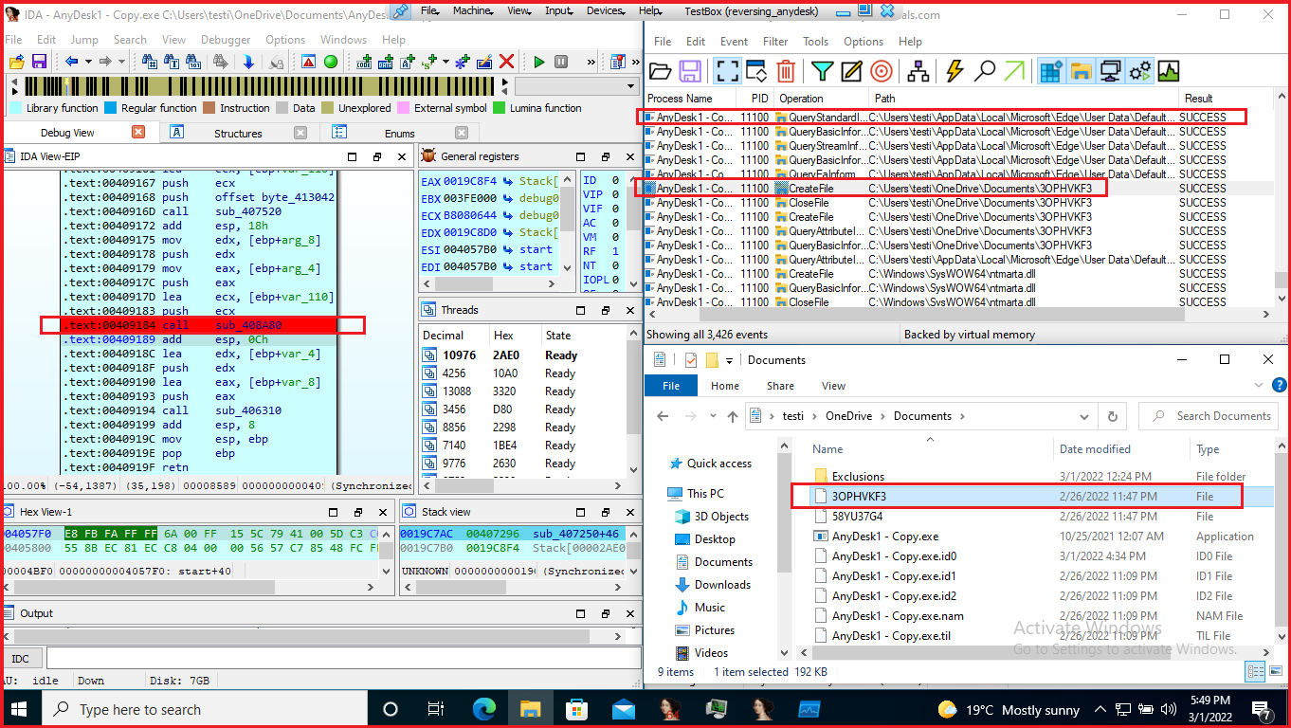
Task: Click Search Documents field in Explorer
Action: (1209, 416)
